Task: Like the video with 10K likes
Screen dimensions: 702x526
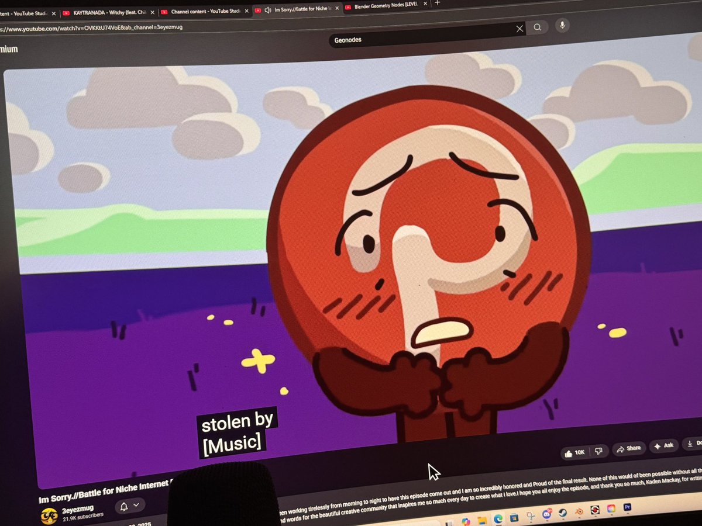Action: tap(574, 452)
